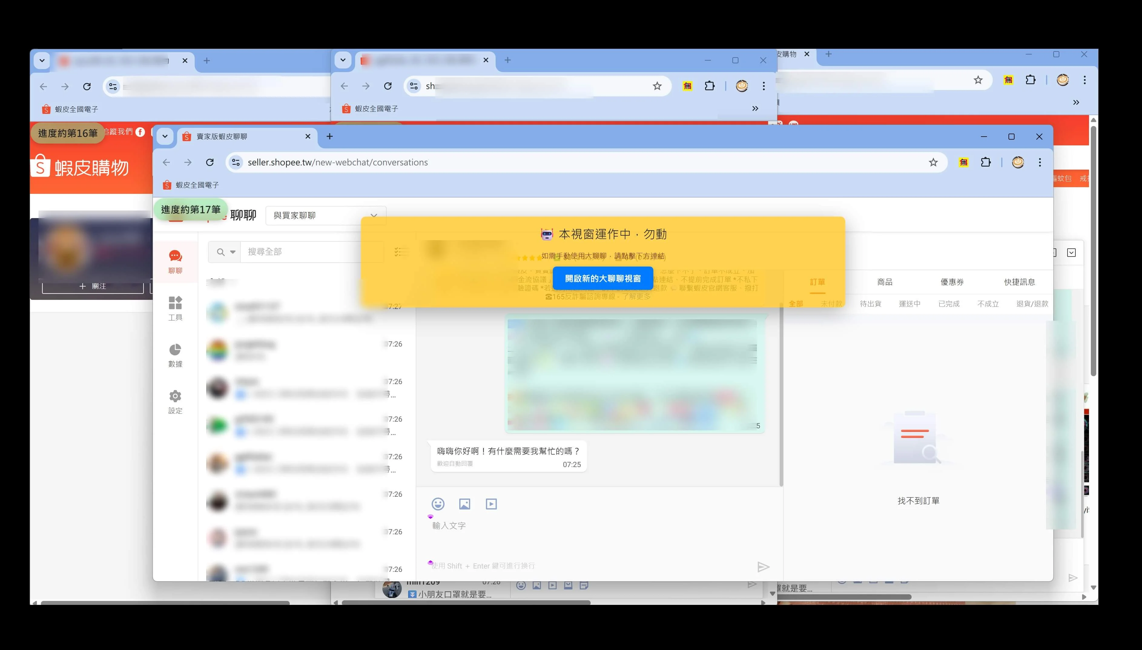Viewport: 1142px width, 650px height.
Task: Reload page in left background window
Action: [87, 87]
